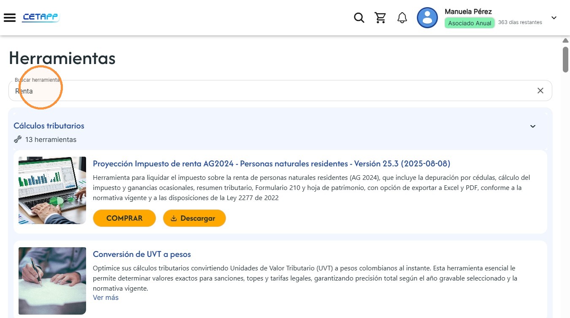Open the notifications bell

pyautogui.click(x=402, y=18)
